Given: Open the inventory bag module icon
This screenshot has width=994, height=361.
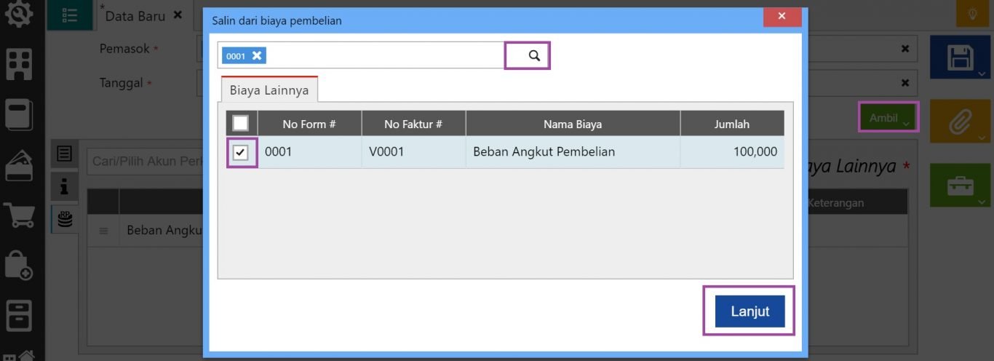Looking at the screenshot, I should (18, 265).
